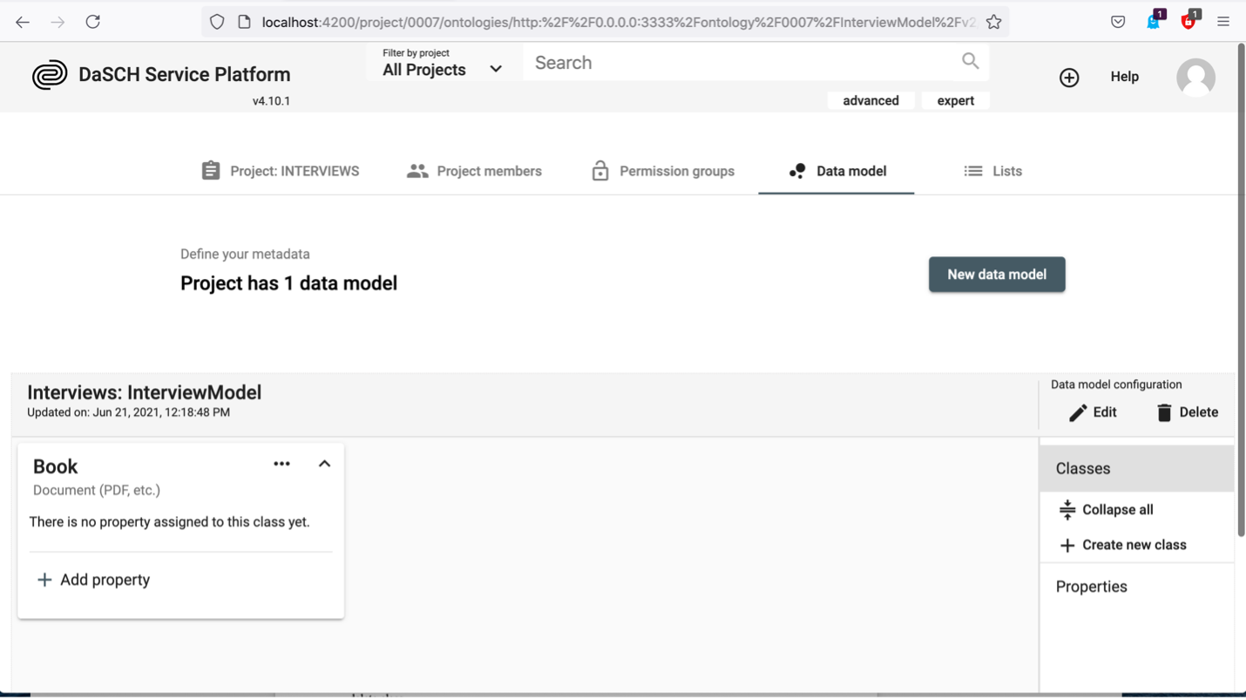Open the user avatar menu
Viewport: 1246px width, 700px height.
(1195, 78)
